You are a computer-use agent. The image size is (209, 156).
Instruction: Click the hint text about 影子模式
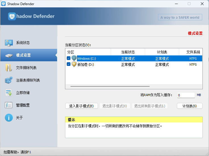(115, 126)
